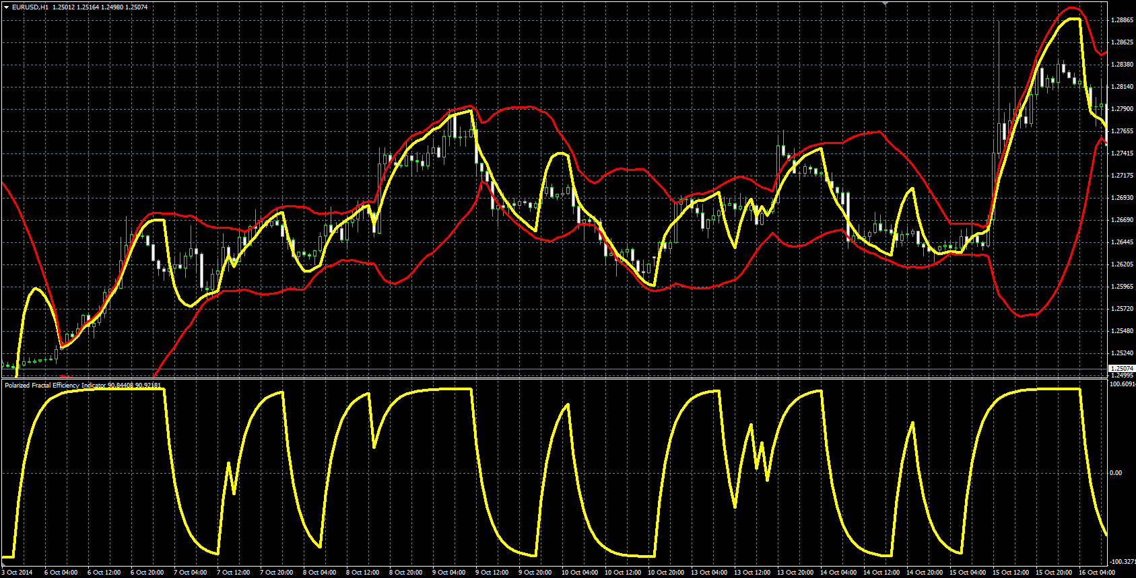
Task: Click the 14 Oct 12:00 time label
Action: (x=881, y=573)
